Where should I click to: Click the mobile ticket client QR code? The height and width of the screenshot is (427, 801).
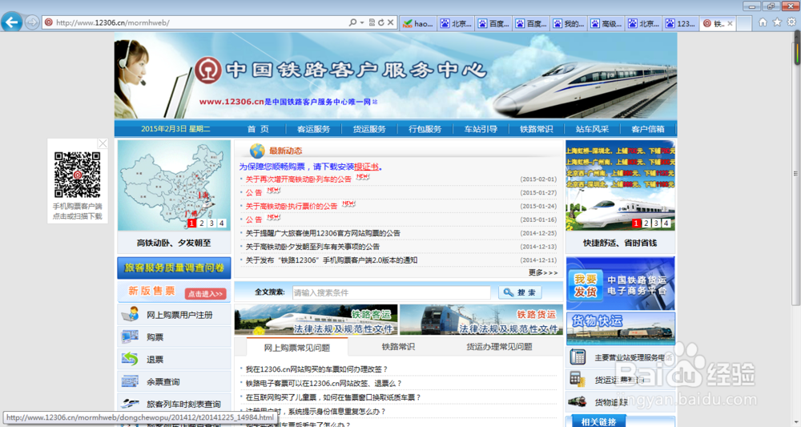(x=77, y=175)
